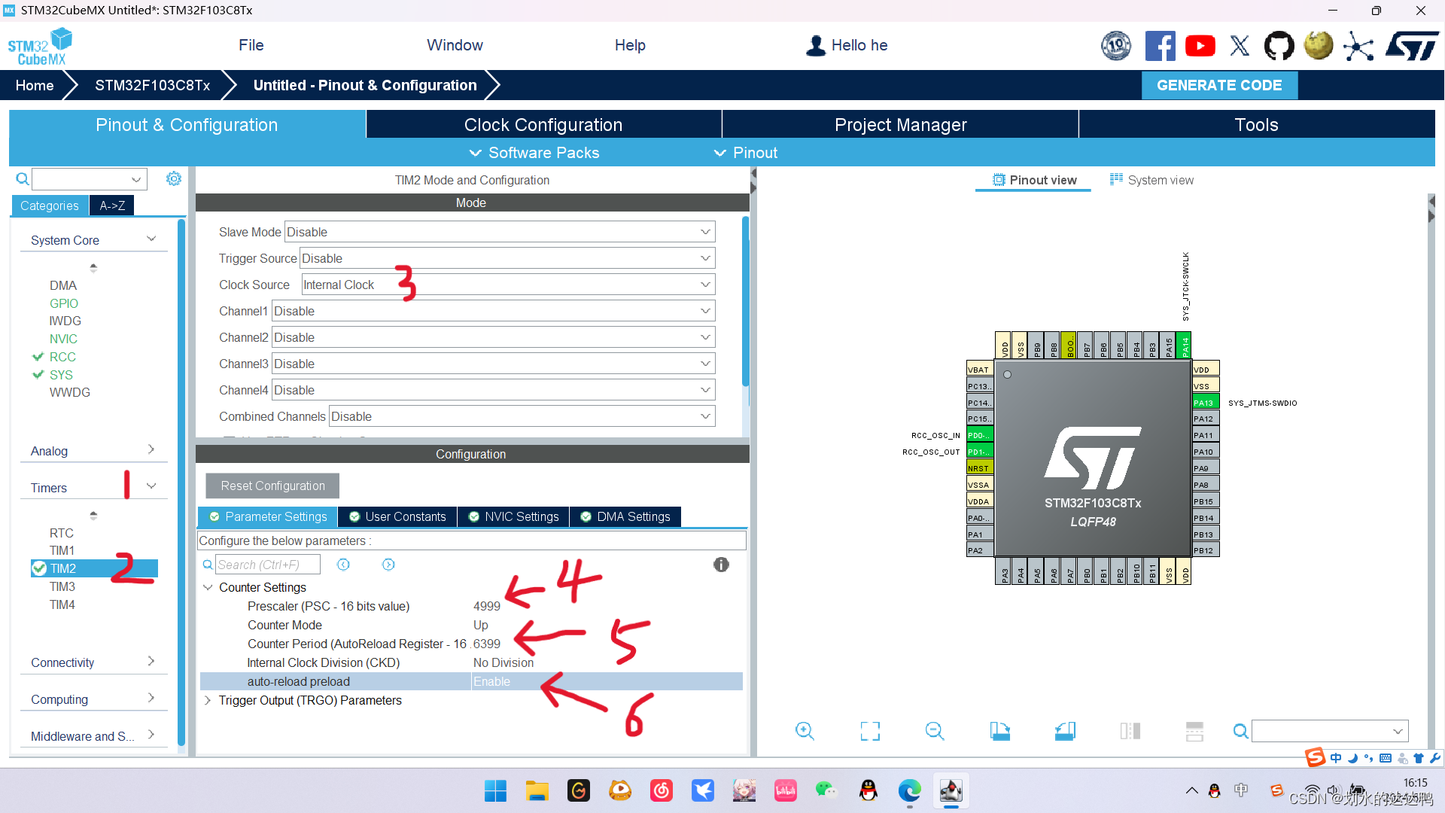Open the Tools tab
The height and width of the screenshot is (813, 1445).
[x=1257, y=125]
